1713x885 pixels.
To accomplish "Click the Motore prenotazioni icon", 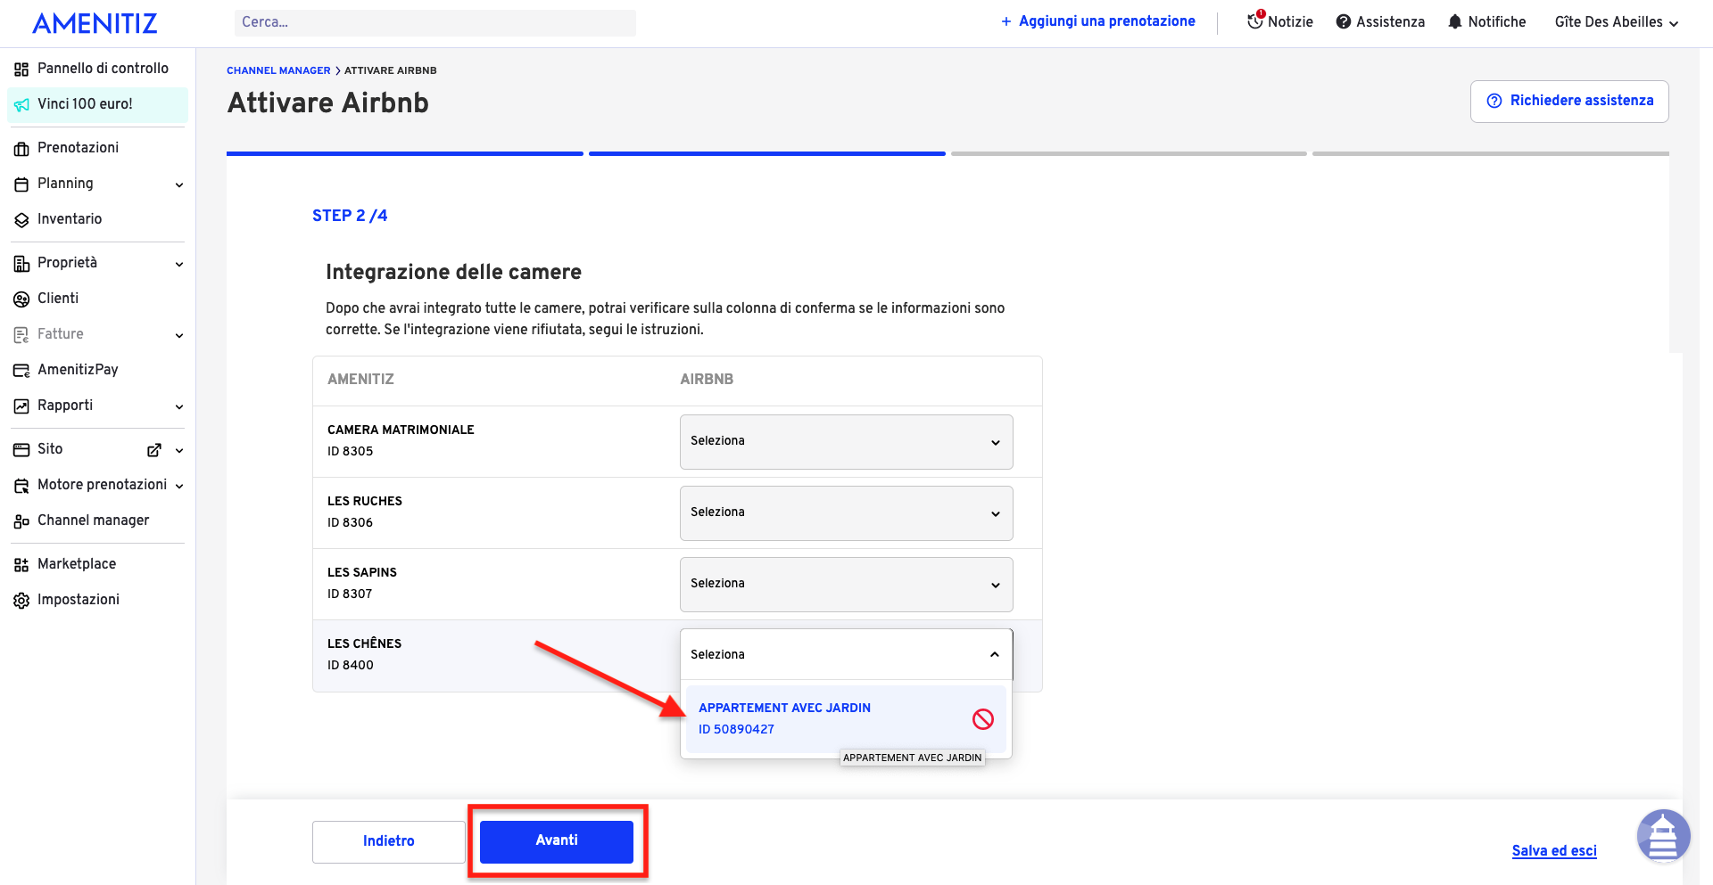I will click(21, 485).
